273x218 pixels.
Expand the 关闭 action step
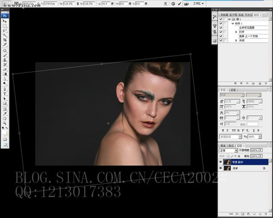coord(236,40)
